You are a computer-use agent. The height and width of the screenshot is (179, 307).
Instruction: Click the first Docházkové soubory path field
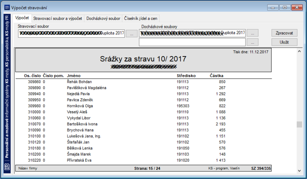[192, 33]
